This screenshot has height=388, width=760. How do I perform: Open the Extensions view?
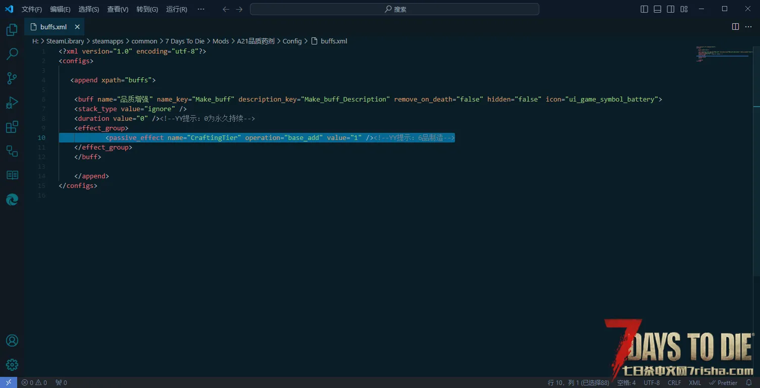(12, 127)
